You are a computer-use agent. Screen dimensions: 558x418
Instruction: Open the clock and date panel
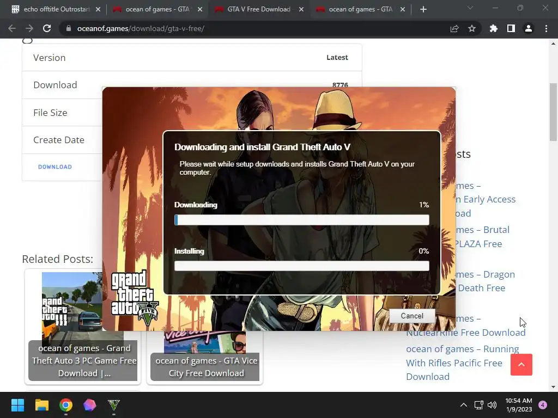tap(519, 405)
